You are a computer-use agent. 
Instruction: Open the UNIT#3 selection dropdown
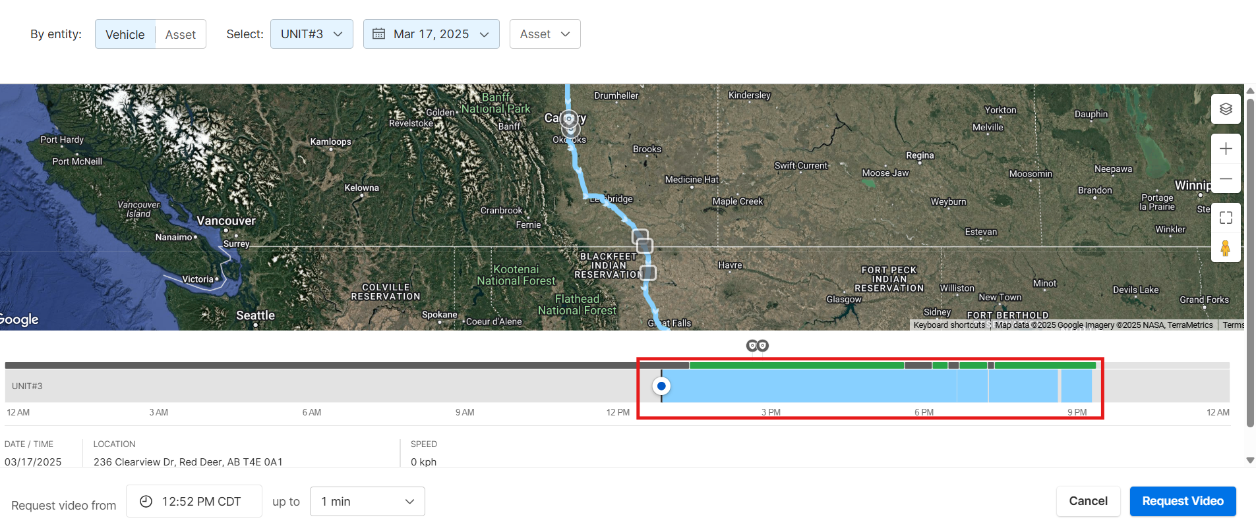point(311,34)
